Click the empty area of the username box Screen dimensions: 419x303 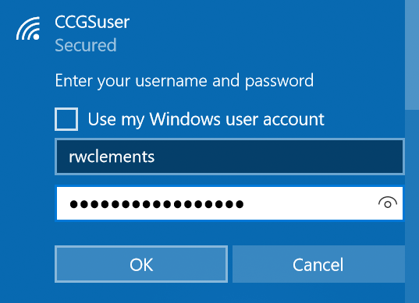pyautogui.click(x=278, y=157)
